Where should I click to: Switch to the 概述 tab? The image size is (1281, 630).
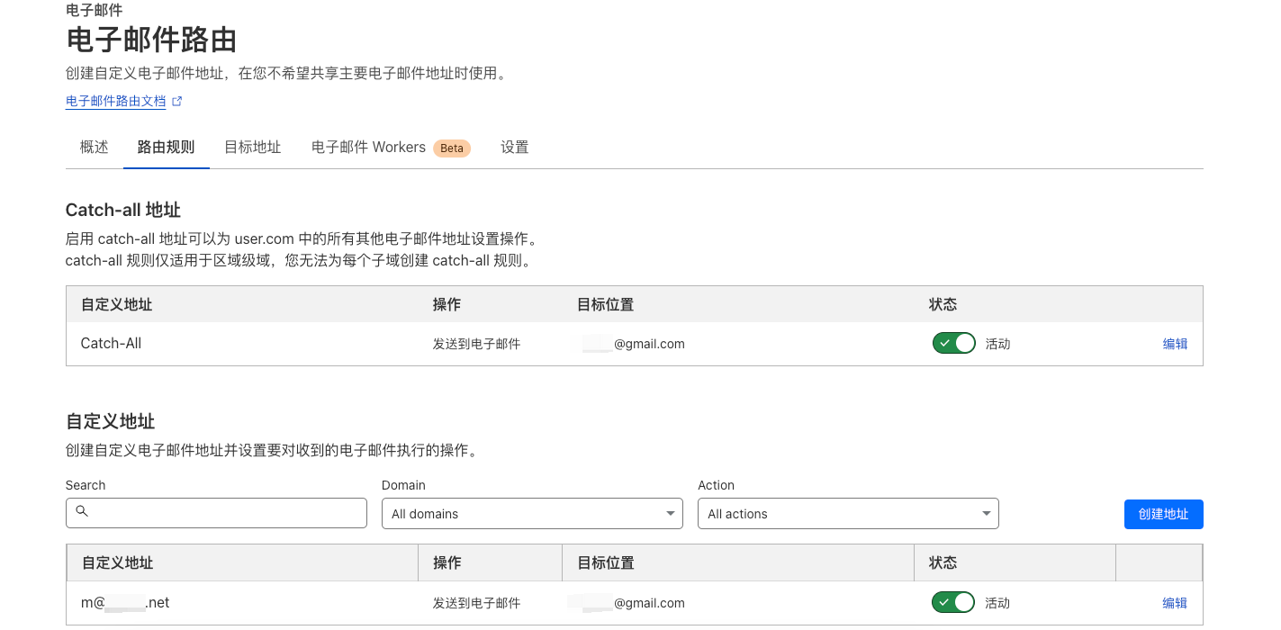tap(94, 148)
